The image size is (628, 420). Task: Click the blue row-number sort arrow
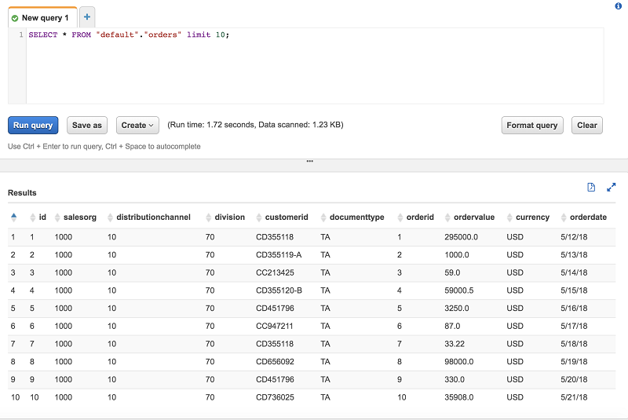tap(13, 217)
